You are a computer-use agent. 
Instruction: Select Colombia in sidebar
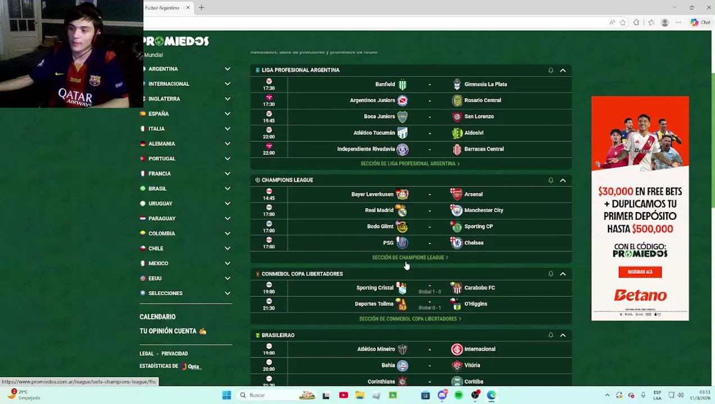(162, 233)
